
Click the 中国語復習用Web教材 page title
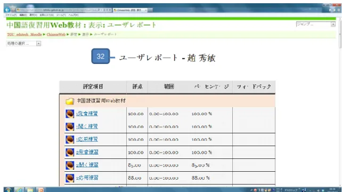tap(44, 25)
